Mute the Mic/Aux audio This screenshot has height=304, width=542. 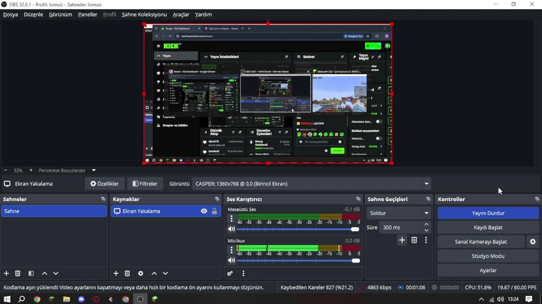[x=231, y=261]
